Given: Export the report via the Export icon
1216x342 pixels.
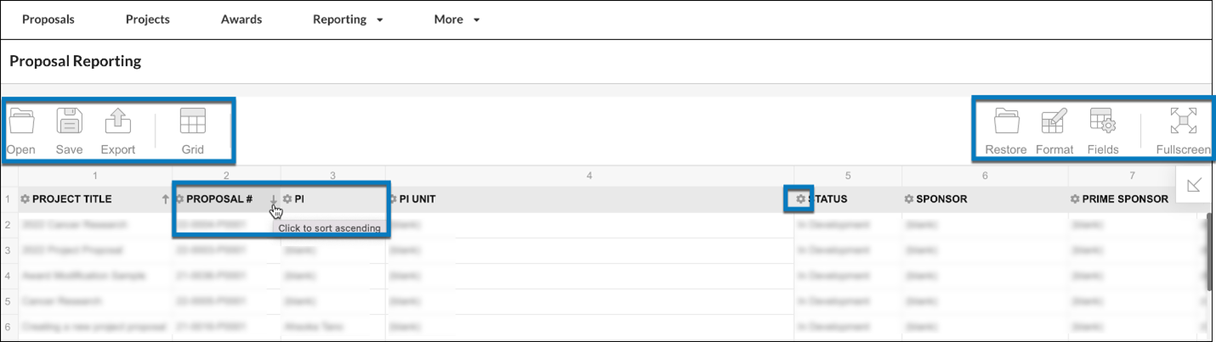Looking at the screenshot, I should [117, 122].
